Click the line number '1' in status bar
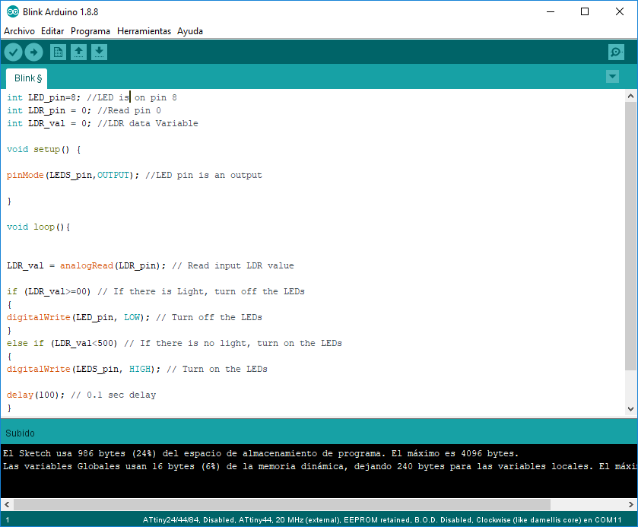 tap(8, 520)
